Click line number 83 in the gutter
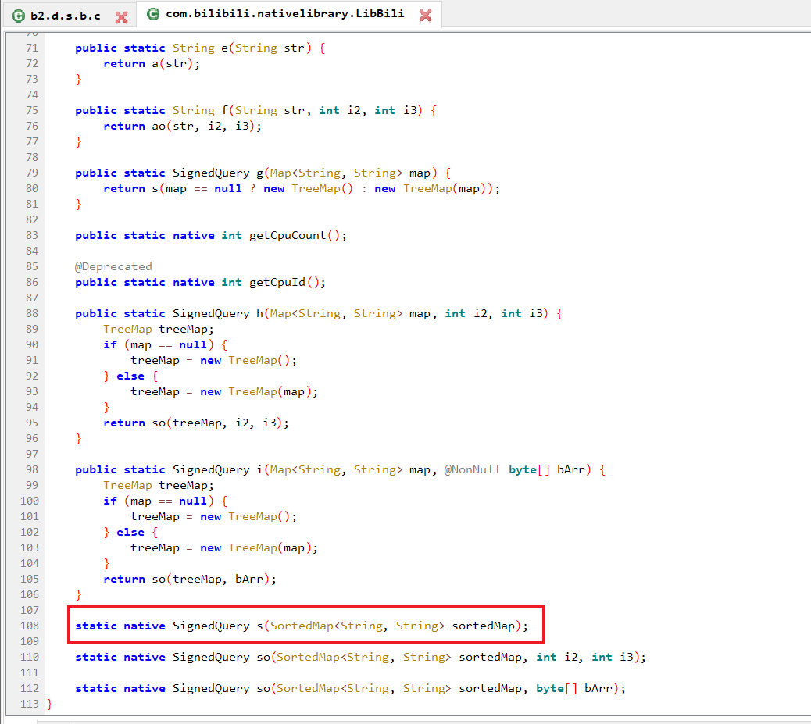 coord(32,235)
